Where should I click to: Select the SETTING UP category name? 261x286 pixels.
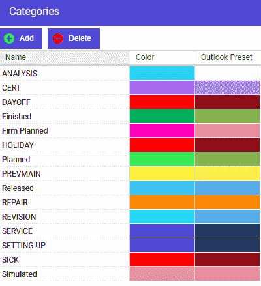[x=24, y=246]
